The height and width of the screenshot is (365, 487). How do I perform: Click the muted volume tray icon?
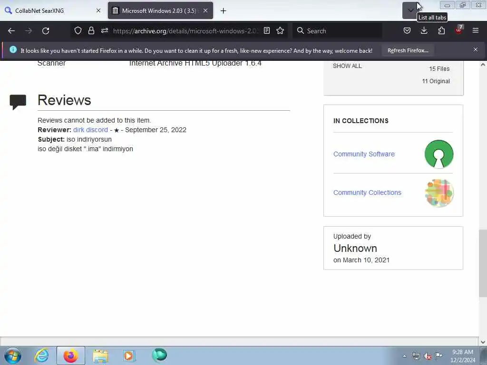click(428, 356)
